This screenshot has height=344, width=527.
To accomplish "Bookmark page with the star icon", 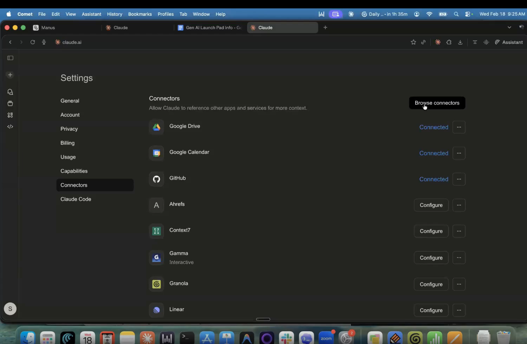I will 413,42.
